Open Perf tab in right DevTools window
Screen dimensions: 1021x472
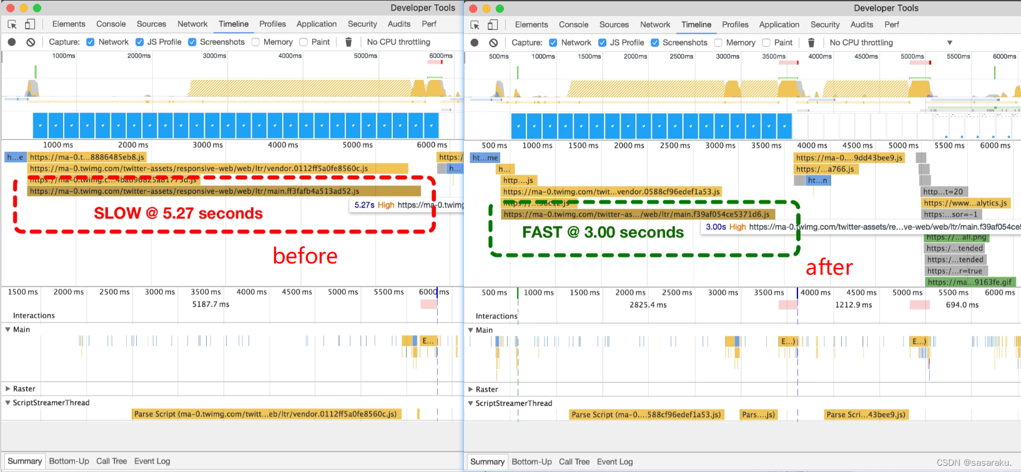click(x=892, y=24)
